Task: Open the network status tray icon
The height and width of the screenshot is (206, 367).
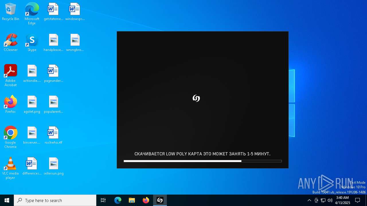Action: [323, 200]
